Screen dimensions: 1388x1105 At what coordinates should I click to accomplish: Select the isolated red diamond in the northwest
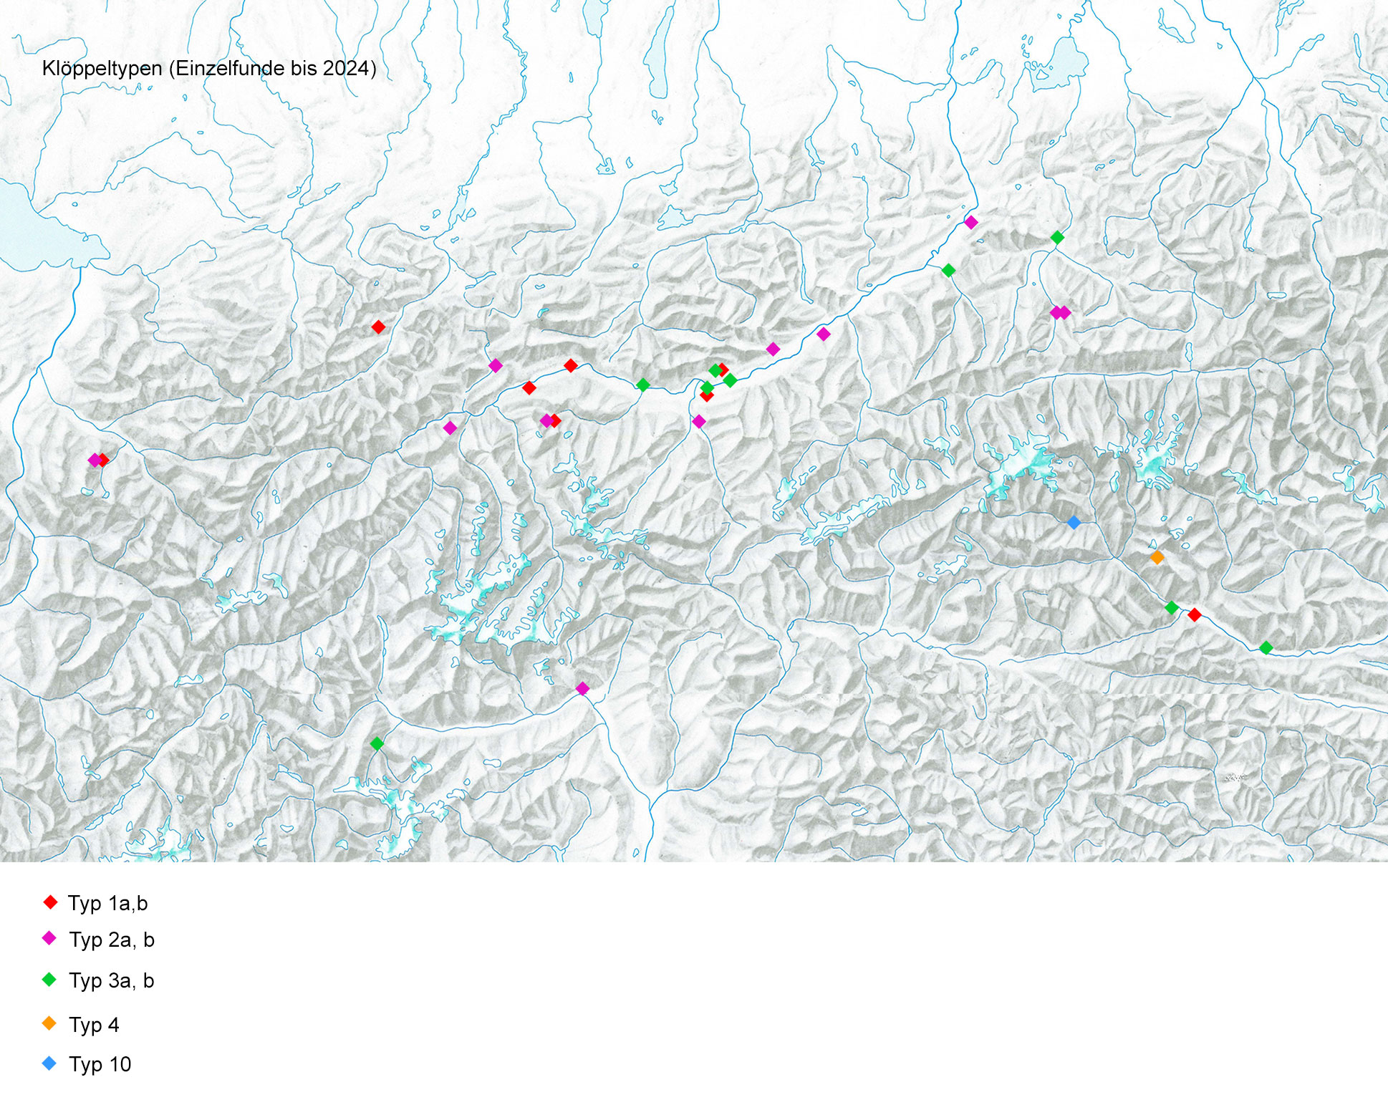[x=378, y=327]
